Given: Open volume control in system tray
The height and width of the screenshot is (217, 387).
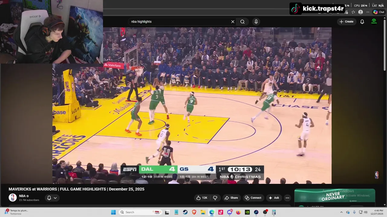Looking at the screenshot, I should click(x=366, y=212).
